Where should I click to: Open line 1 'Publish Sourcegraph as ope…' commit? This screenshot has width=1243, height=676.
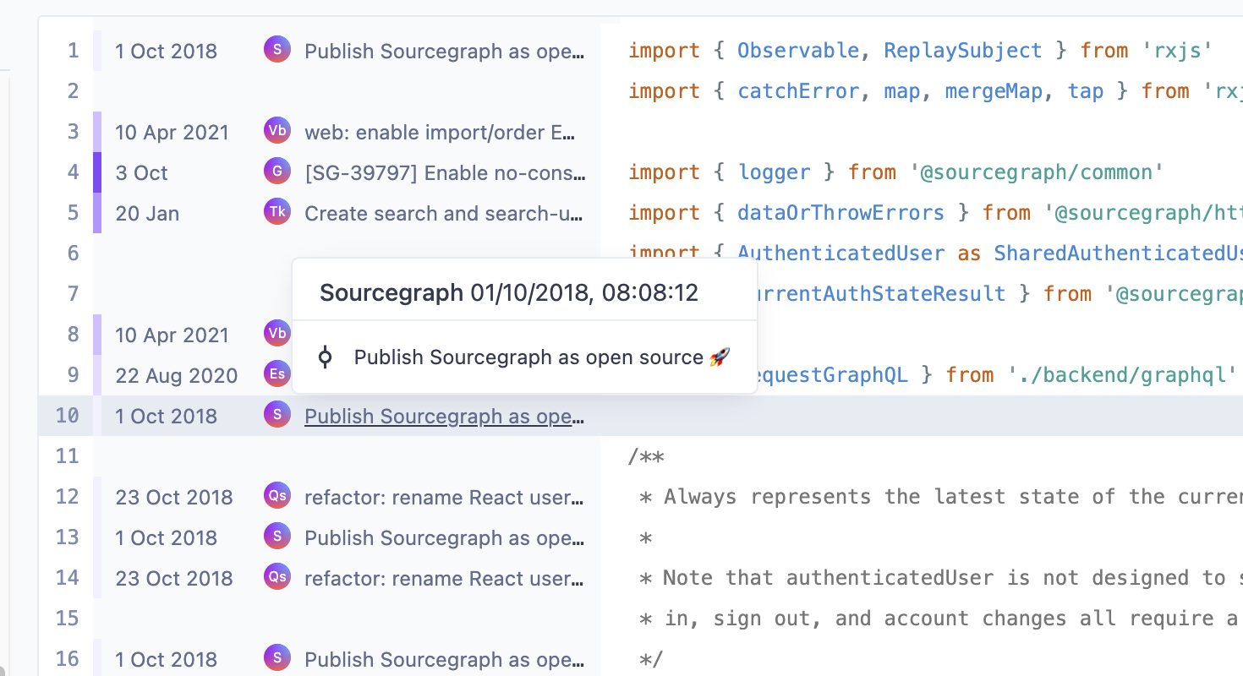[445, 52]
